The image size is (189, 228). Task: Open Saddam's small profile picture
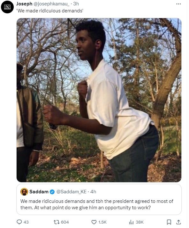(24, 191)
